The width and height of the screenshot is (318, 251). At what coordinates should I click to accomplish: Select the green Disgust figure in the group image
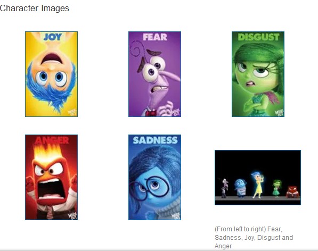(x=276, y=189)
